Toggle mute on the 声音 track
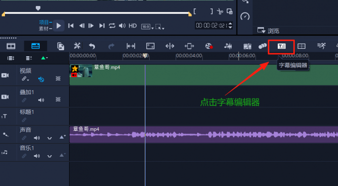 [x=37, y=138]
